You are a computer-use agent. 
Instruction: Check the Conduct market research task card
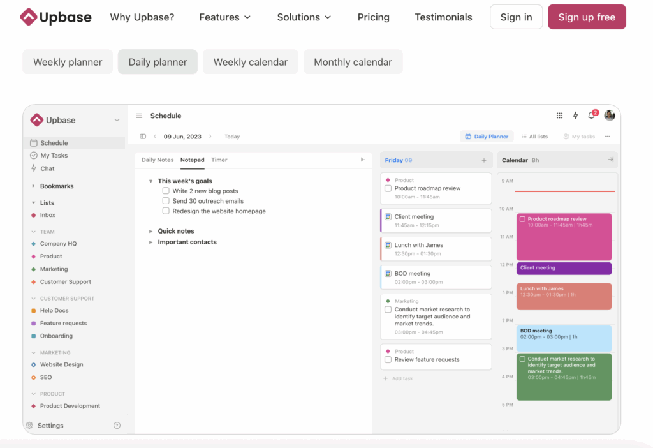click(x=388, y=310)
